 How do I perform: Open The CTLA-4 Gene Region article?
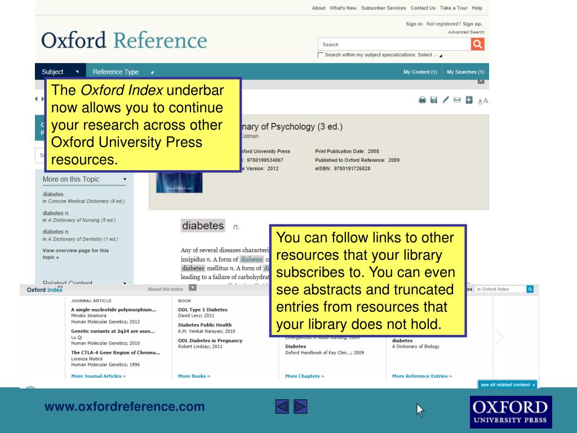116,352
